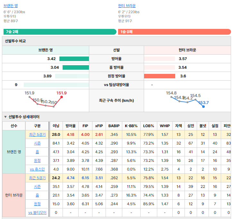The image size is (233, 219).
Task: Click the 84.1 season innings cell
Action: coord(56,143)
